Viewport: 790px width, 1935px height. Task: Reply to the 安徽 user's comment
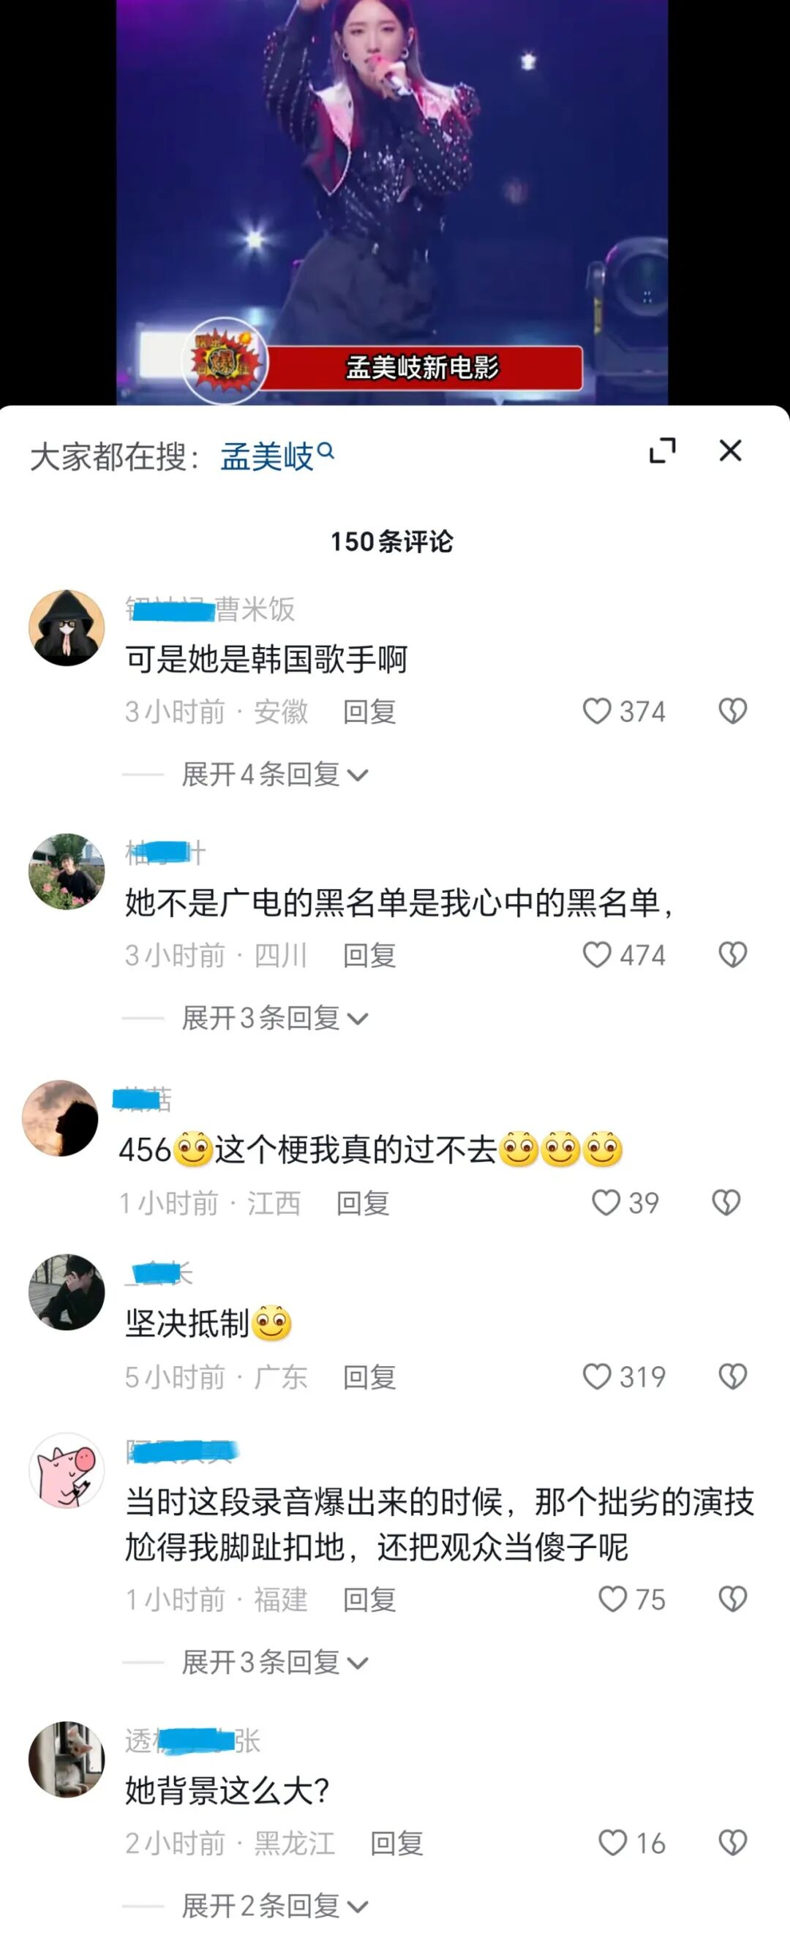[x=369, y=712]
